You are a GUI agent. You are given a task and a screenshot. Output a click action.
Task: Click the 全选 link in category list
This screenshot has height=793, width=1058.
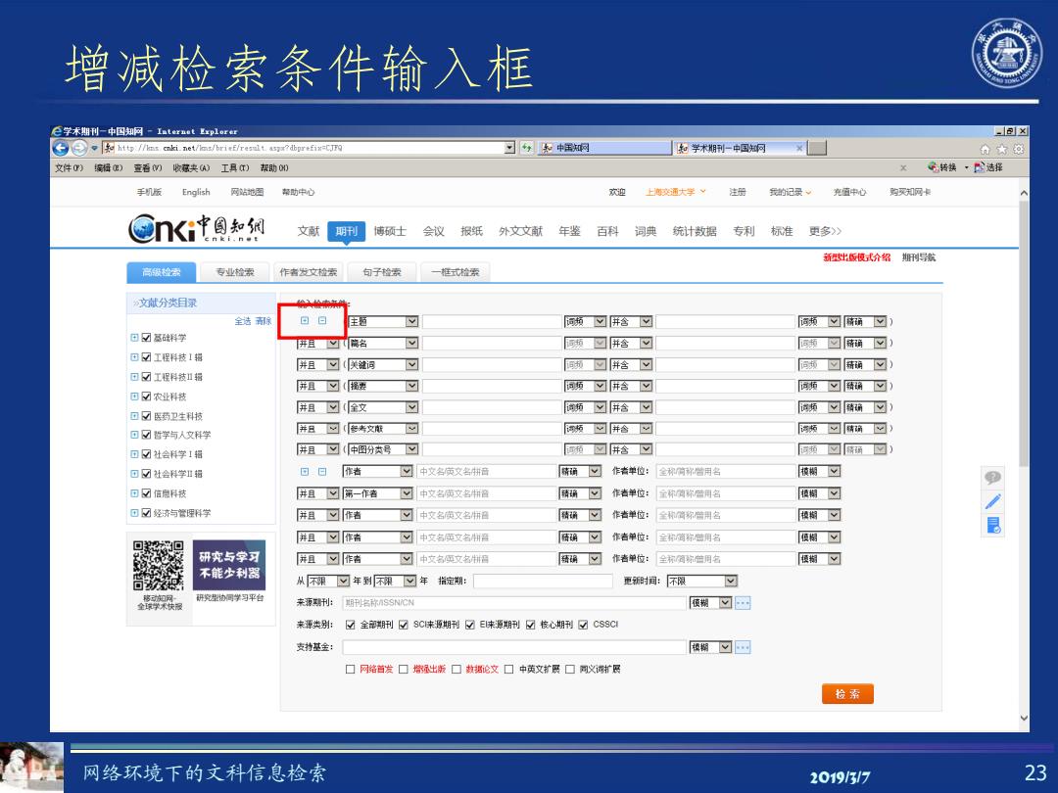(242, 322)
